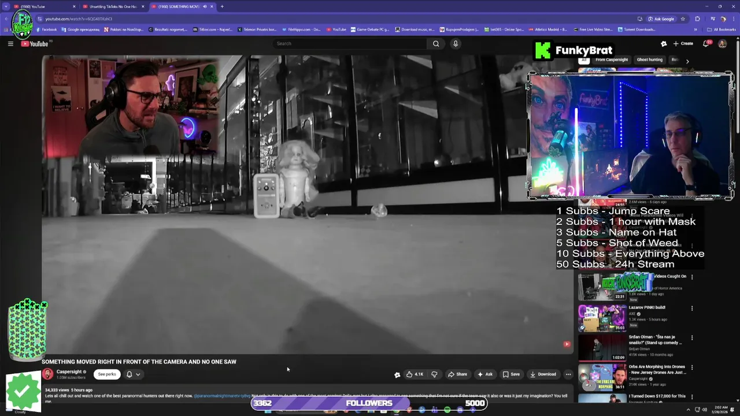Open the All Bookmarks folder
This screenshot has width=740, height=416.
721,29
